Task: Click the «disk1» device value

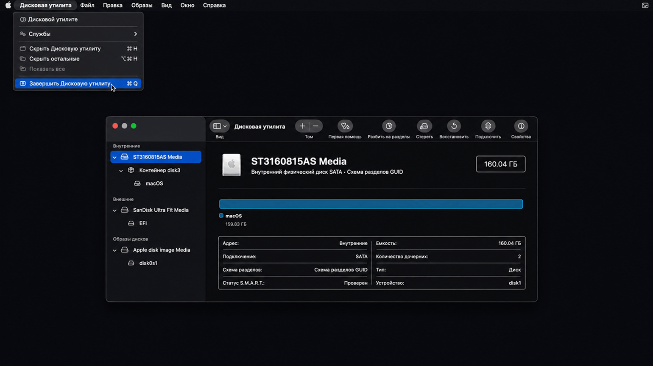Action: pos(515,283)
